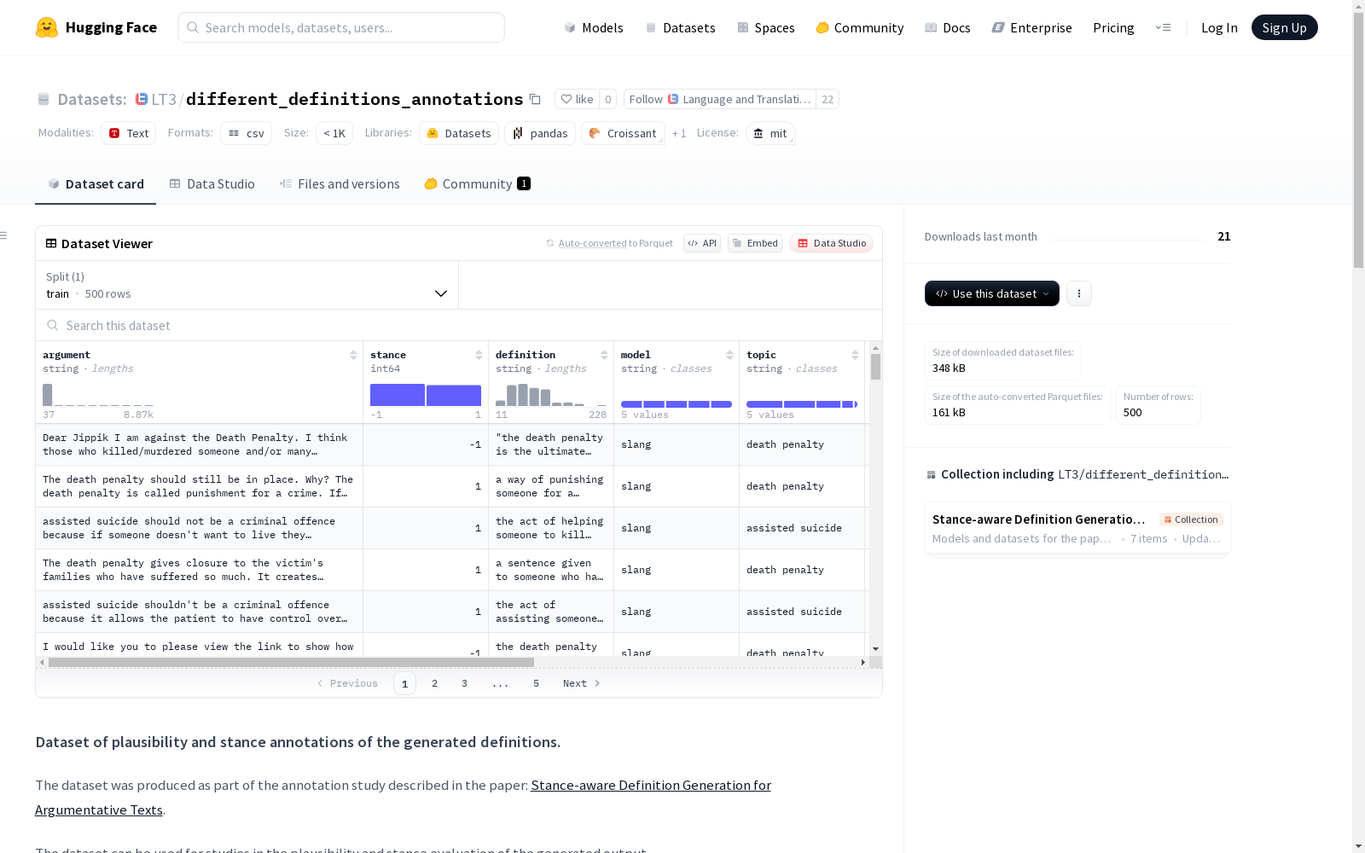Sort the stance column
Image resolution: width=1365 pixels, height=853 pixels.
pyautogui.click(x=479, y=355)
